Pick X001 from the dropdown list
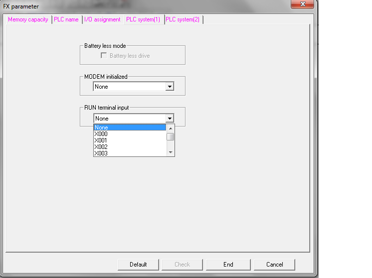The image size is (372, 278). [130, 140]
